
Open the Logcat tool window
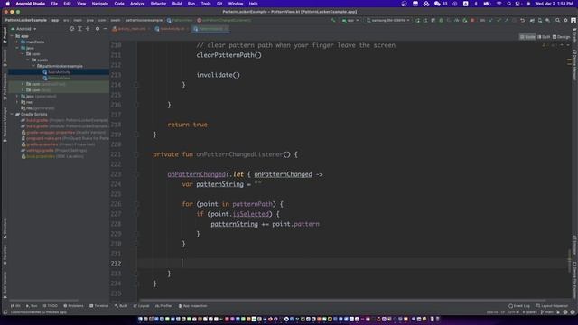click(141, 306)
